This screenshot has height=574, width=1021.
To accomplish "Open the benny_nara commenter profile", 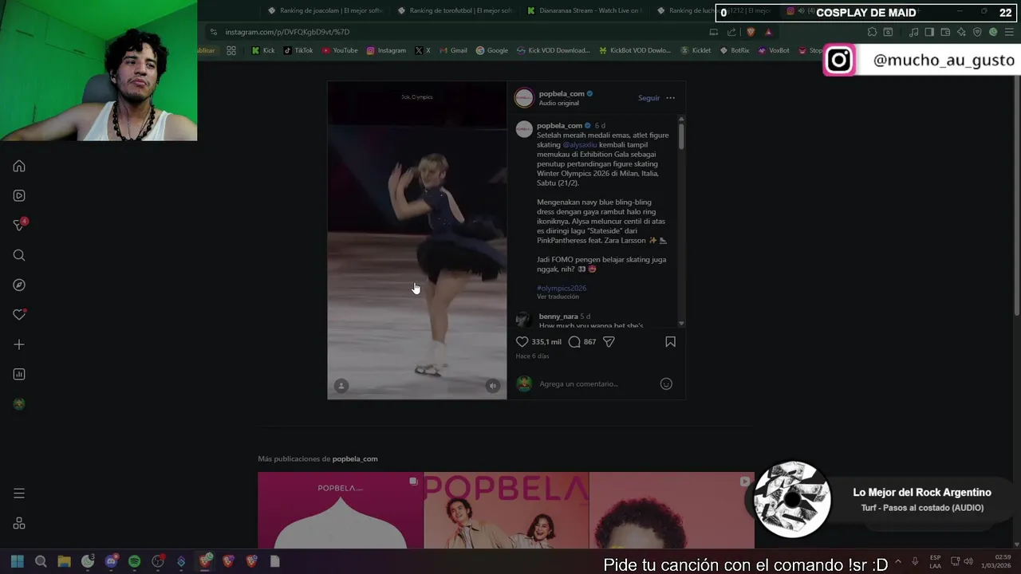I will (x=558, y=316).
